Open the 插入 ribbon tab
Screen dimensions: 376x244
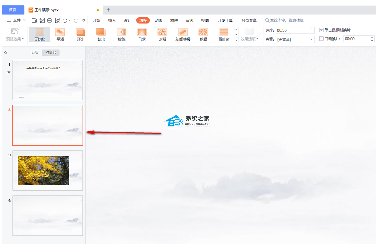click(112, 20)
